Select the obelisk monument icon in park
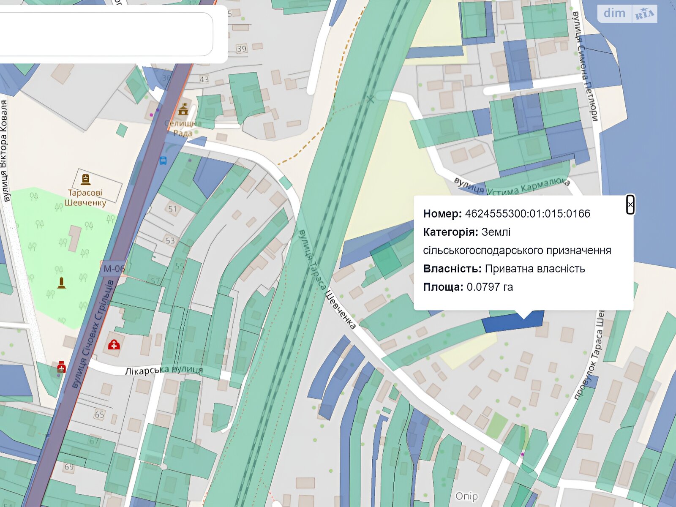 (62, 283)
